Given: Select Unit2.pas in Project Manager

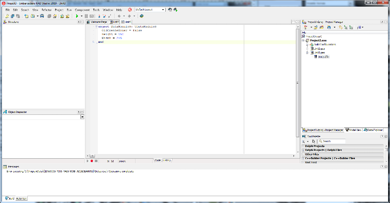Looking at the screenshot, I should pos(319,49).
